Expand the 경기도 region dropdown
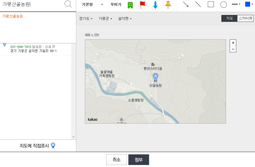 click(86, 19)
